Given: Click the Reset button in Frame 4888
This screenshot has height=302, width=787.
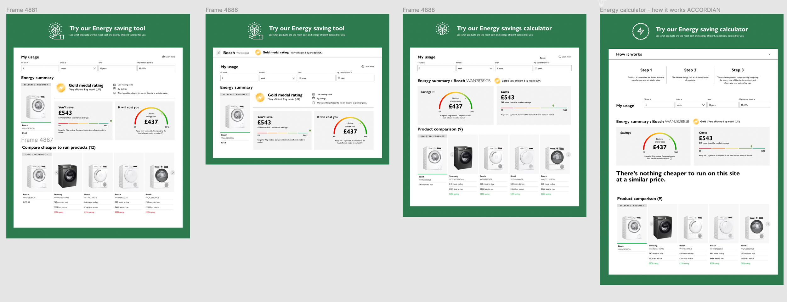Looking at the screenshot, I should 543,58.
